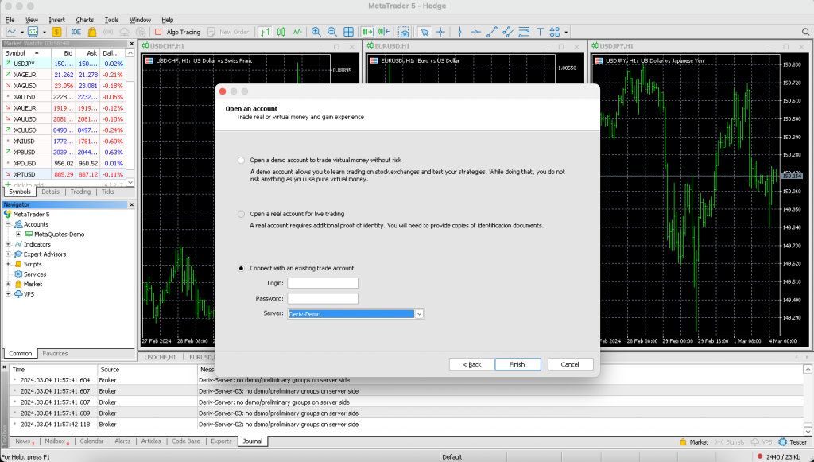Viewport: 814px width, 462px height.
Task: Click the tile windows grid icon
Action: pyautogui.click(x=348, y=32)
